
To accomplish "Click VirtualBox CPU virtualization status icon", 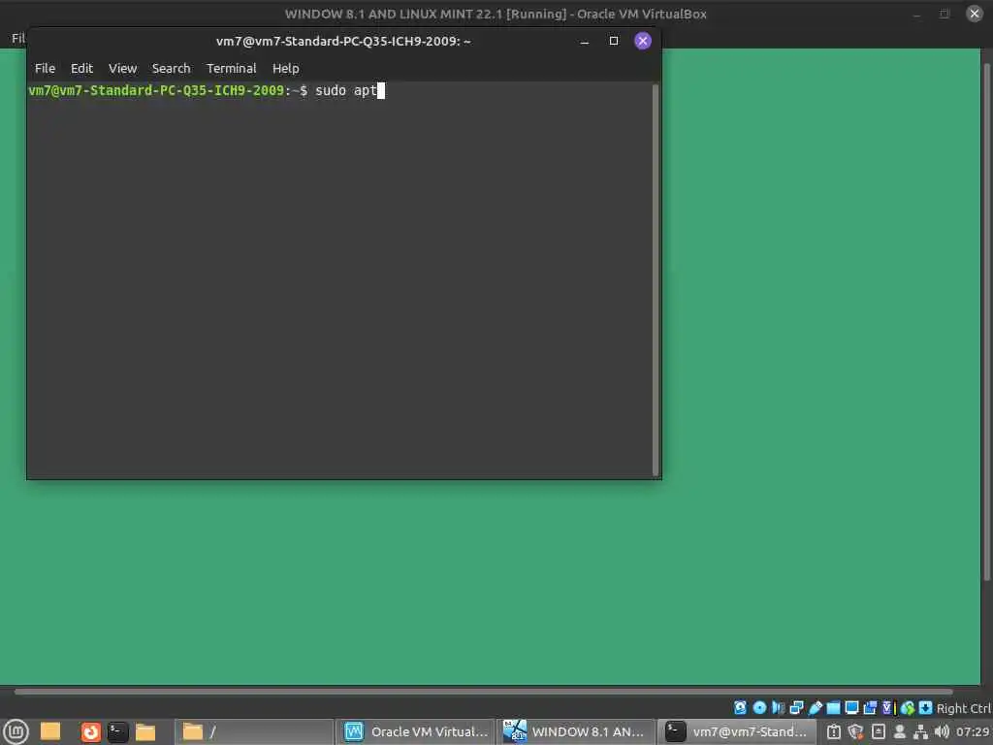I will (x=888, y=707).
